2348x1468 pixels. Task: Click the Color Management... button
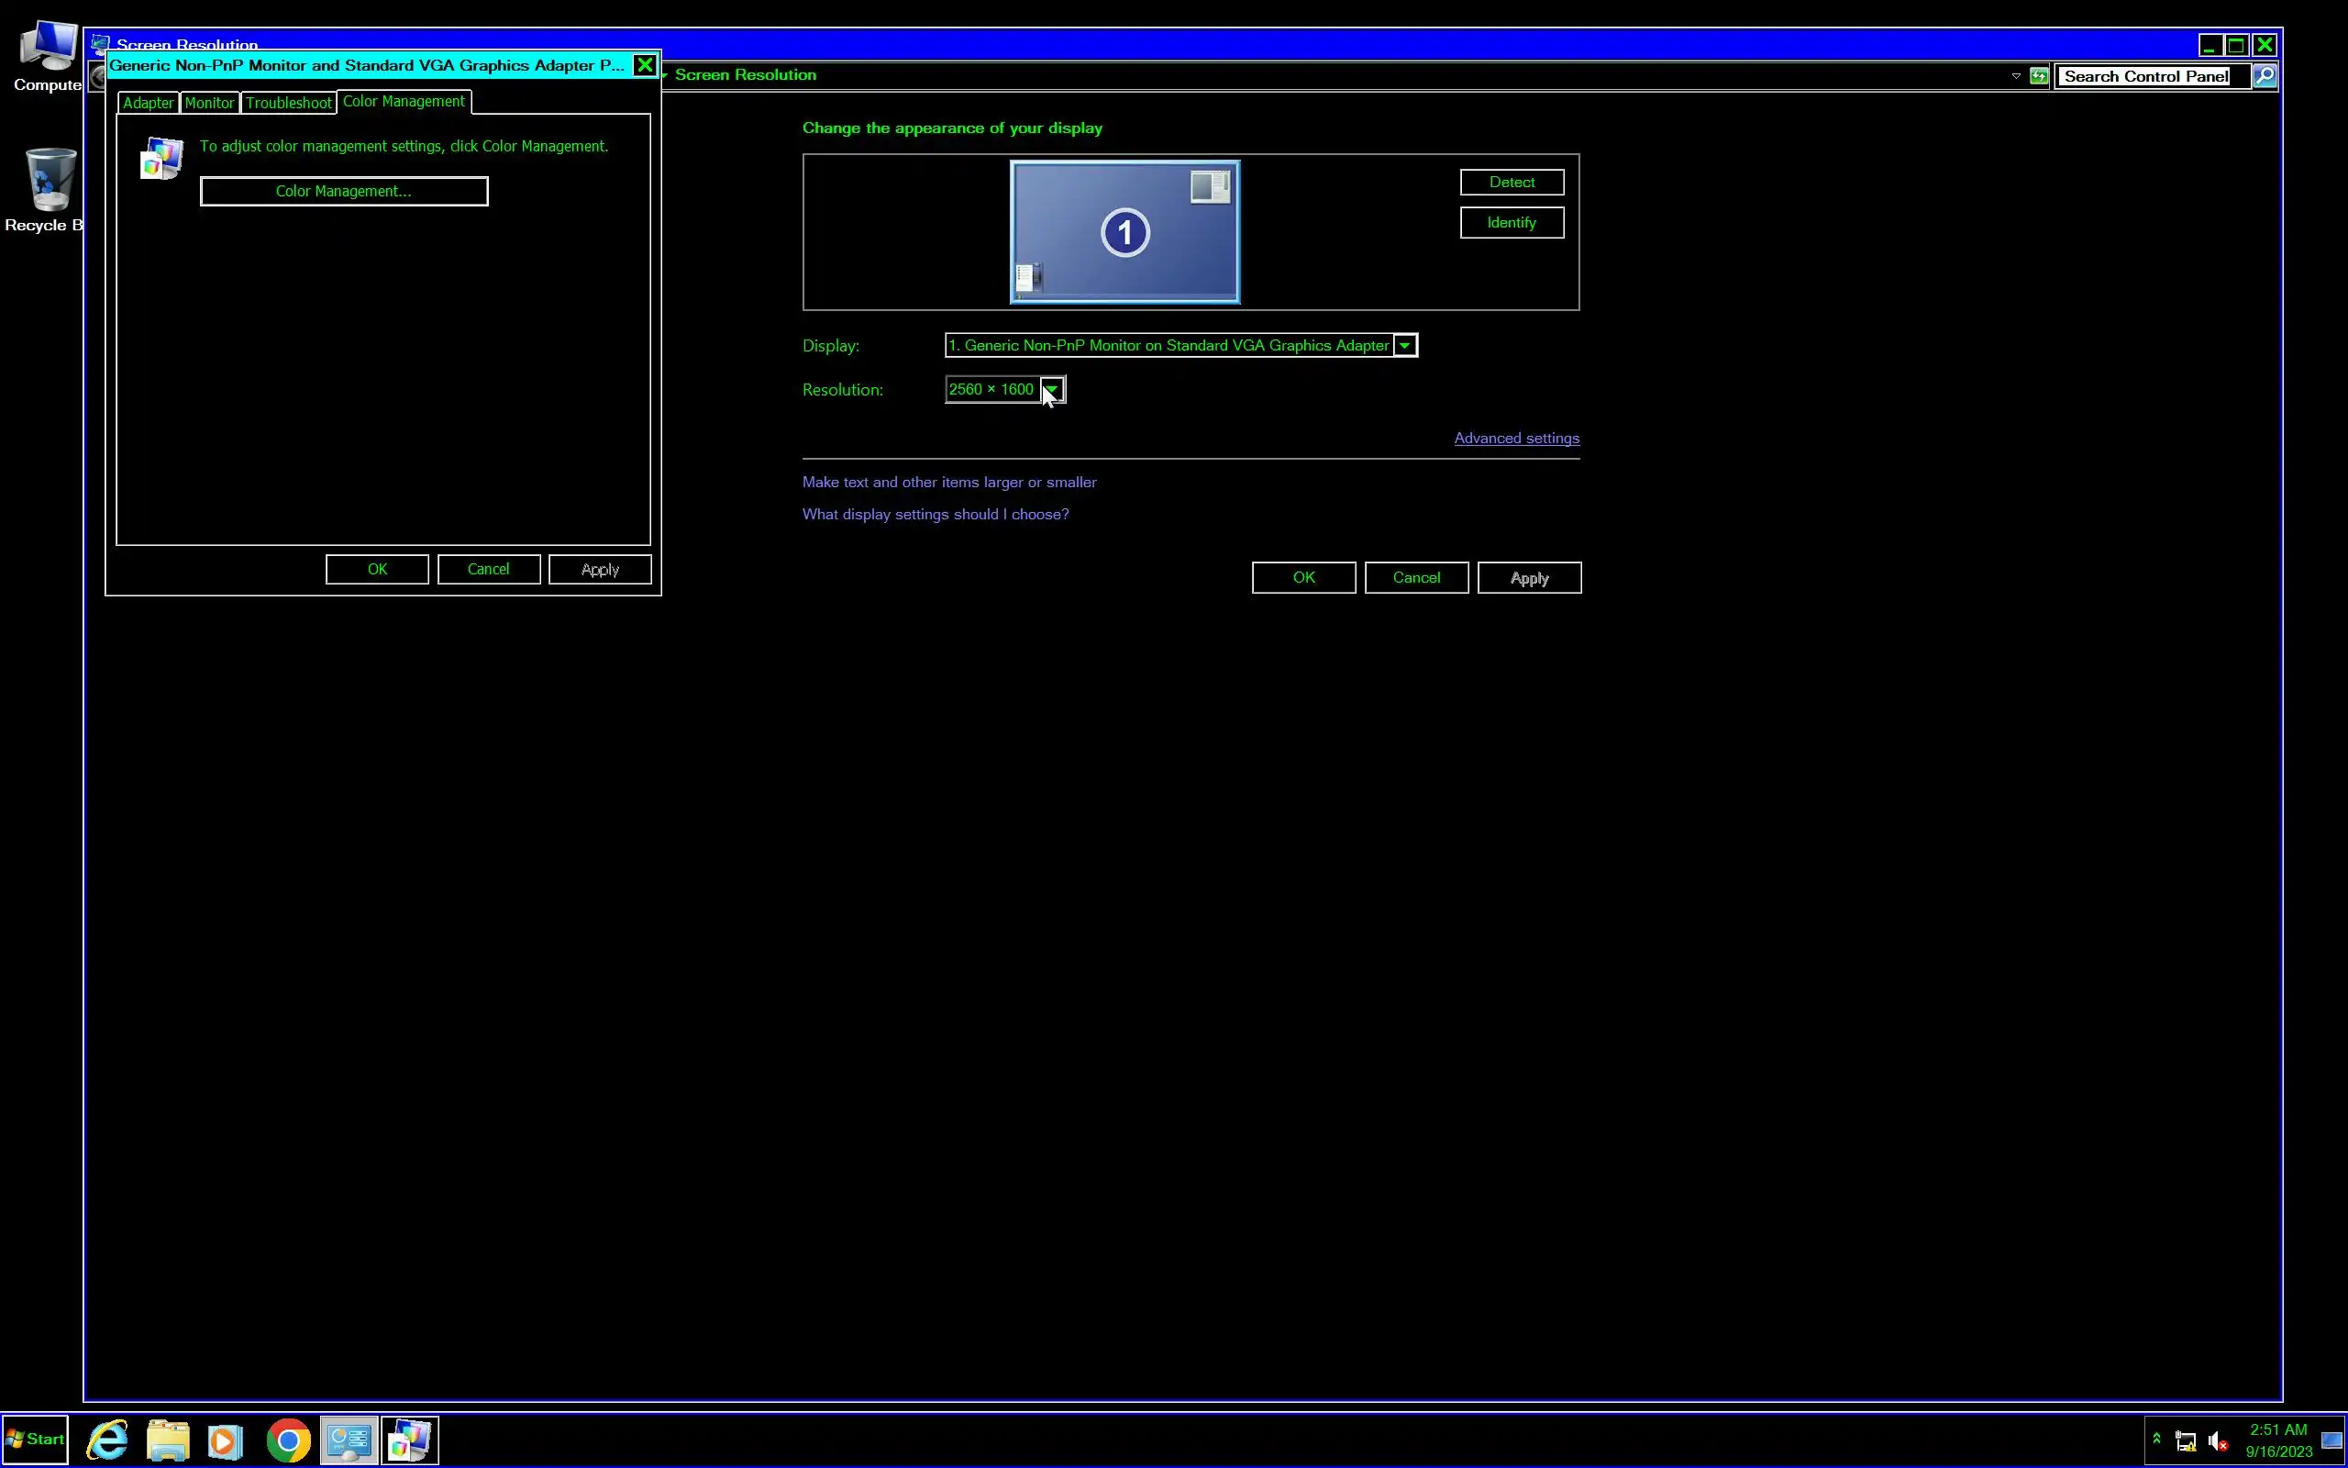[343, 191]
